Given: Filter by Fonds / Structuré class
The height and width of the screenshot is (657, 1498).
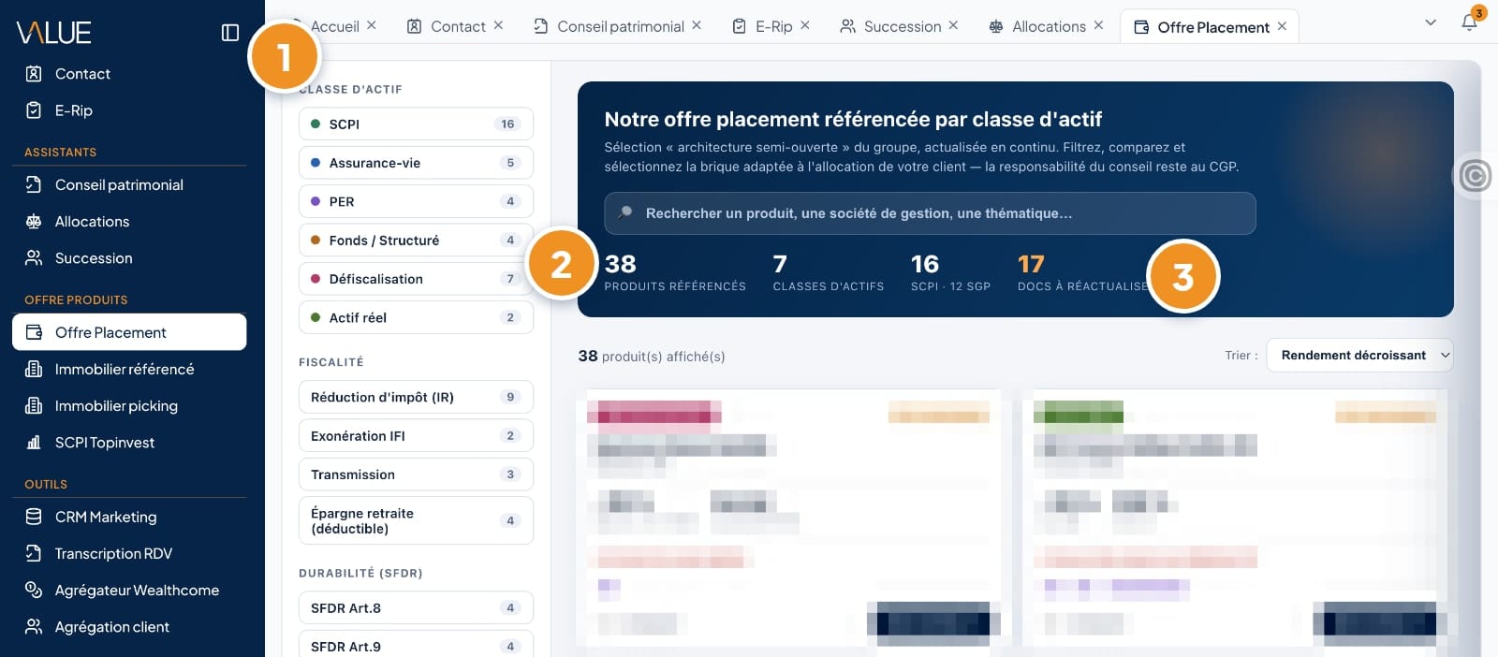Looking at the screenshot, I should 416,241.
